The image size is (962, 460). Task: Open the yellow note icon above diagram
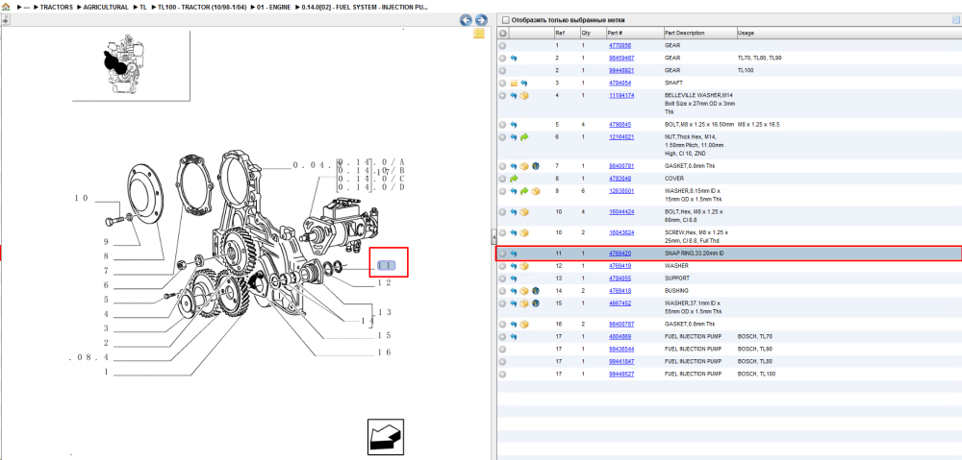479,34
